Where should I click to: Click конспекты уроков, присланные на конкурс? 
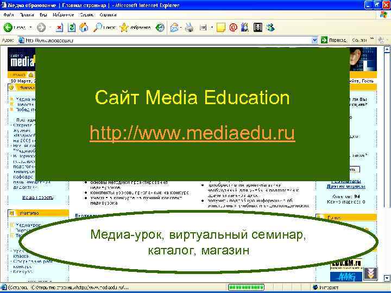(140, 193)
